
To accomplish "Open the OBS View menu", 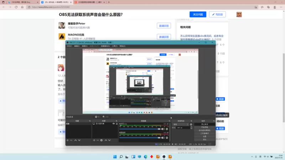I will 84,46.
